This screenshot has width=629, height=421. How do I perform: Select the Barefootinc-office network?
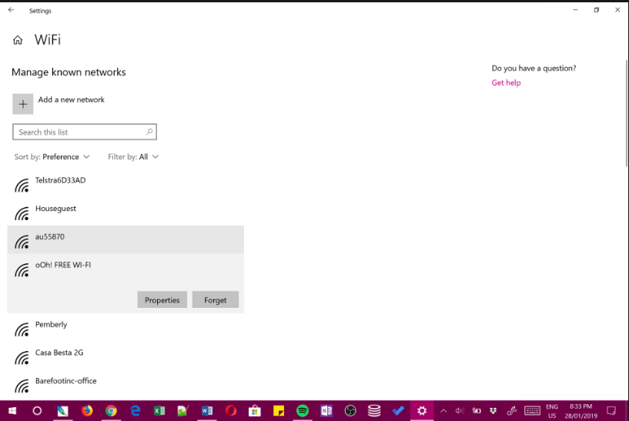tap(125, 384)
